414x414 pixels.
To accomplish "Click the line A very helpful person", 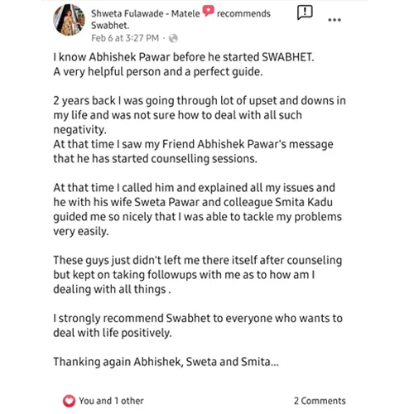I will (158, 72).
